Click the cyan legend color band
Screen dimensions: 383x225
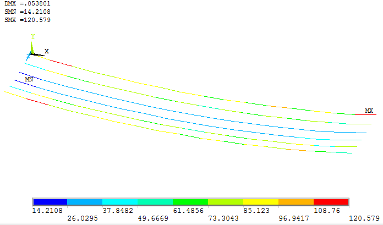[120, 202]
